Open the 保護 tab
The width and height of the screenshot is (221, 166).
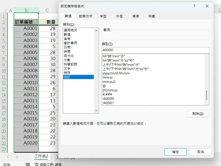(x=151, y=16)
